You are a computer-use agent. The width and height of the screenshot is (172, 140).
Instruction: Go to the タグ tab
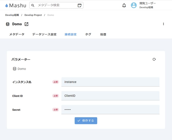pyautogui.click(x=88, y=34)
